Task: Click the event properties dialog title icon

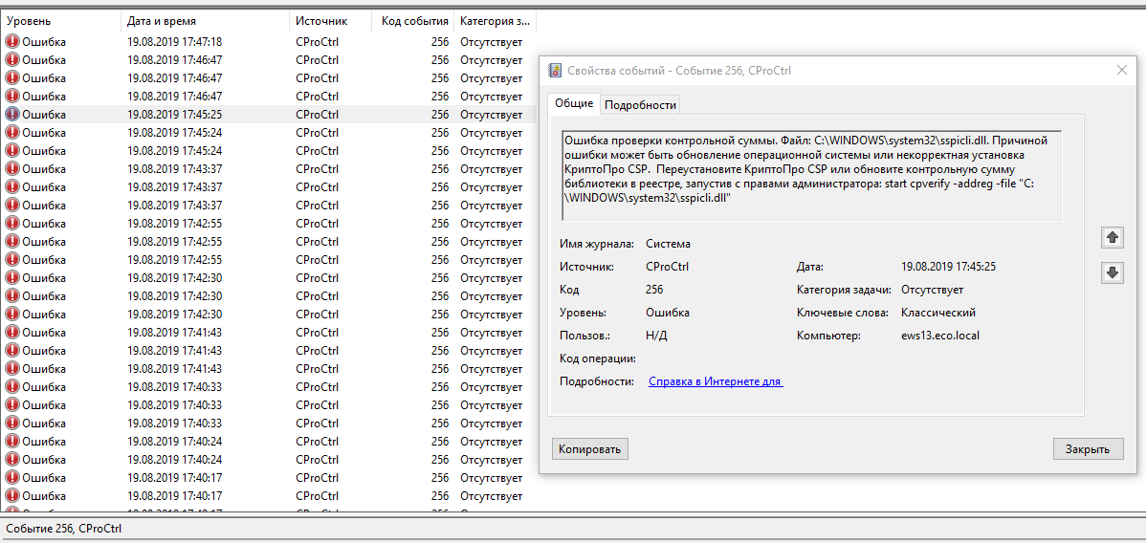Action: (556, 70)
